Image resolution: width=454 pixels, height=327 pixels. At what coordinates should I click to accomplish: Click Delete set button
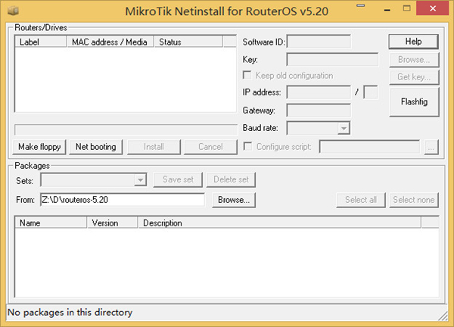click(231, 179)
